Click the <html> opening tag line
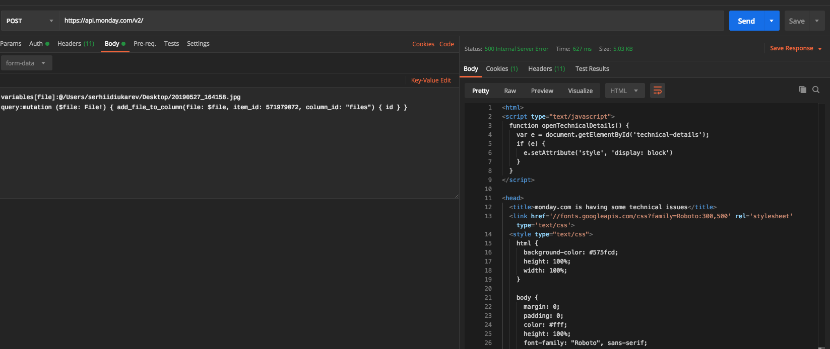The image size is (830, 349). click(x=513, y=107)
